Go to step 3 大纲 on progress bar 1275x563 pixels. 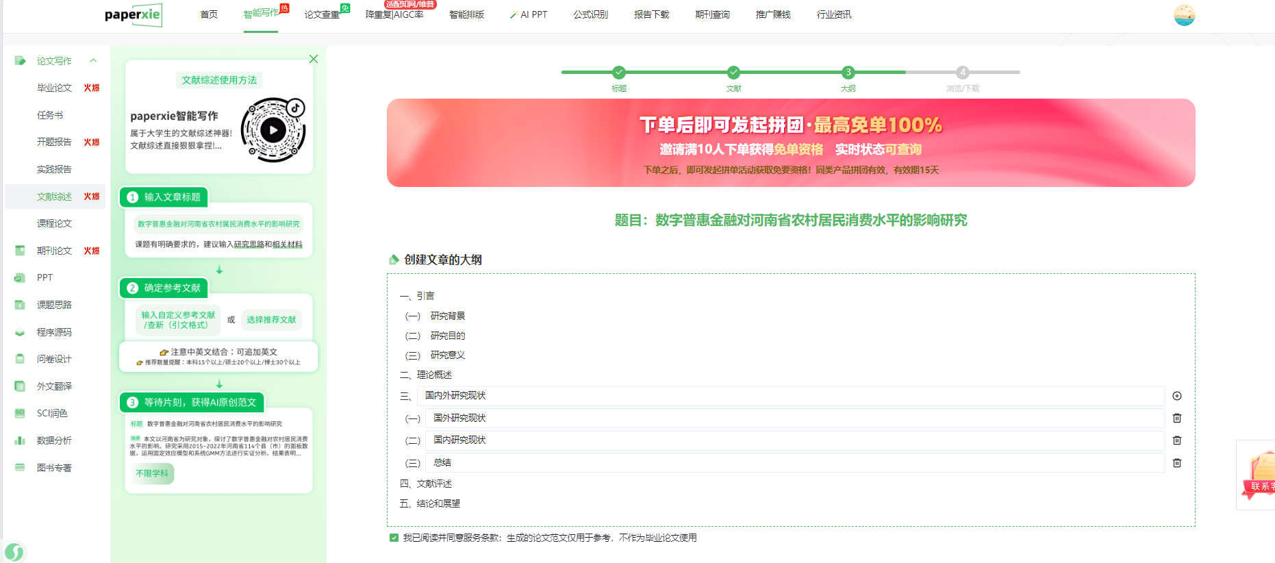848,73
